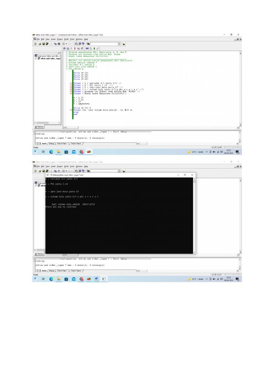274x366 pixels.
Task: Click editor vertical scrollbar down arrow, code-editor screenshot
Action: click(240, 125)
